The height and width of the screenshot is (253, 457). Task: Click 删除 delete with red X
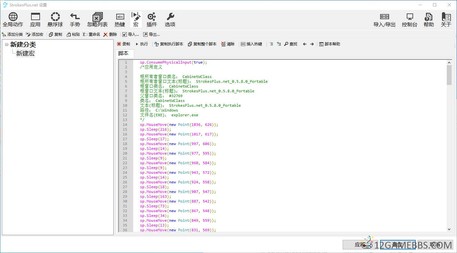(110, 34)
